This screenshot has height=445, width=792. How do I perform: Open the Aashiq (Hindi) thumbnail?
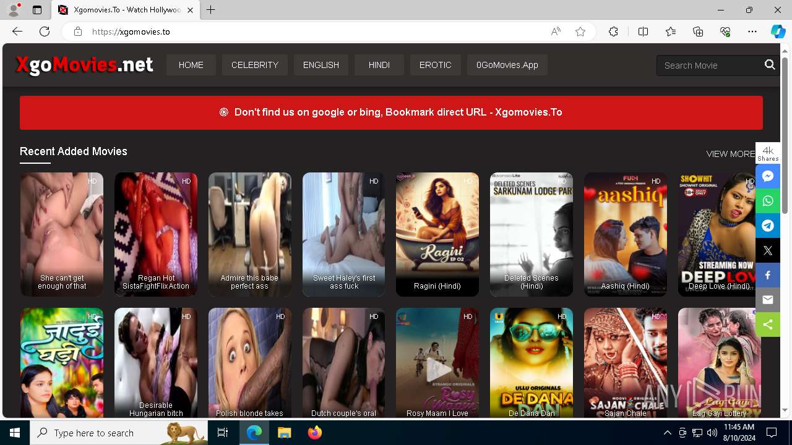626,234
